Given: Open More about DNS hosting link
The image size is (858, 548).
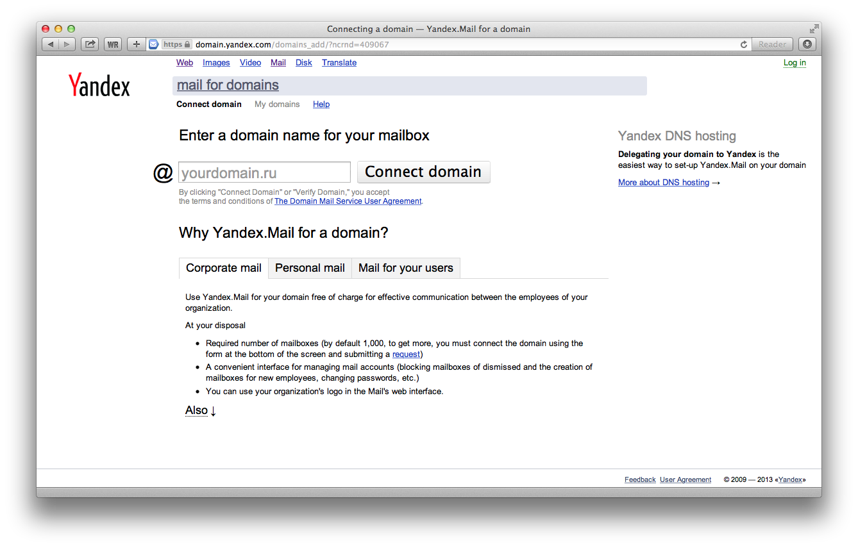Looking at the screenshot, I should click(x=664, y=183).
